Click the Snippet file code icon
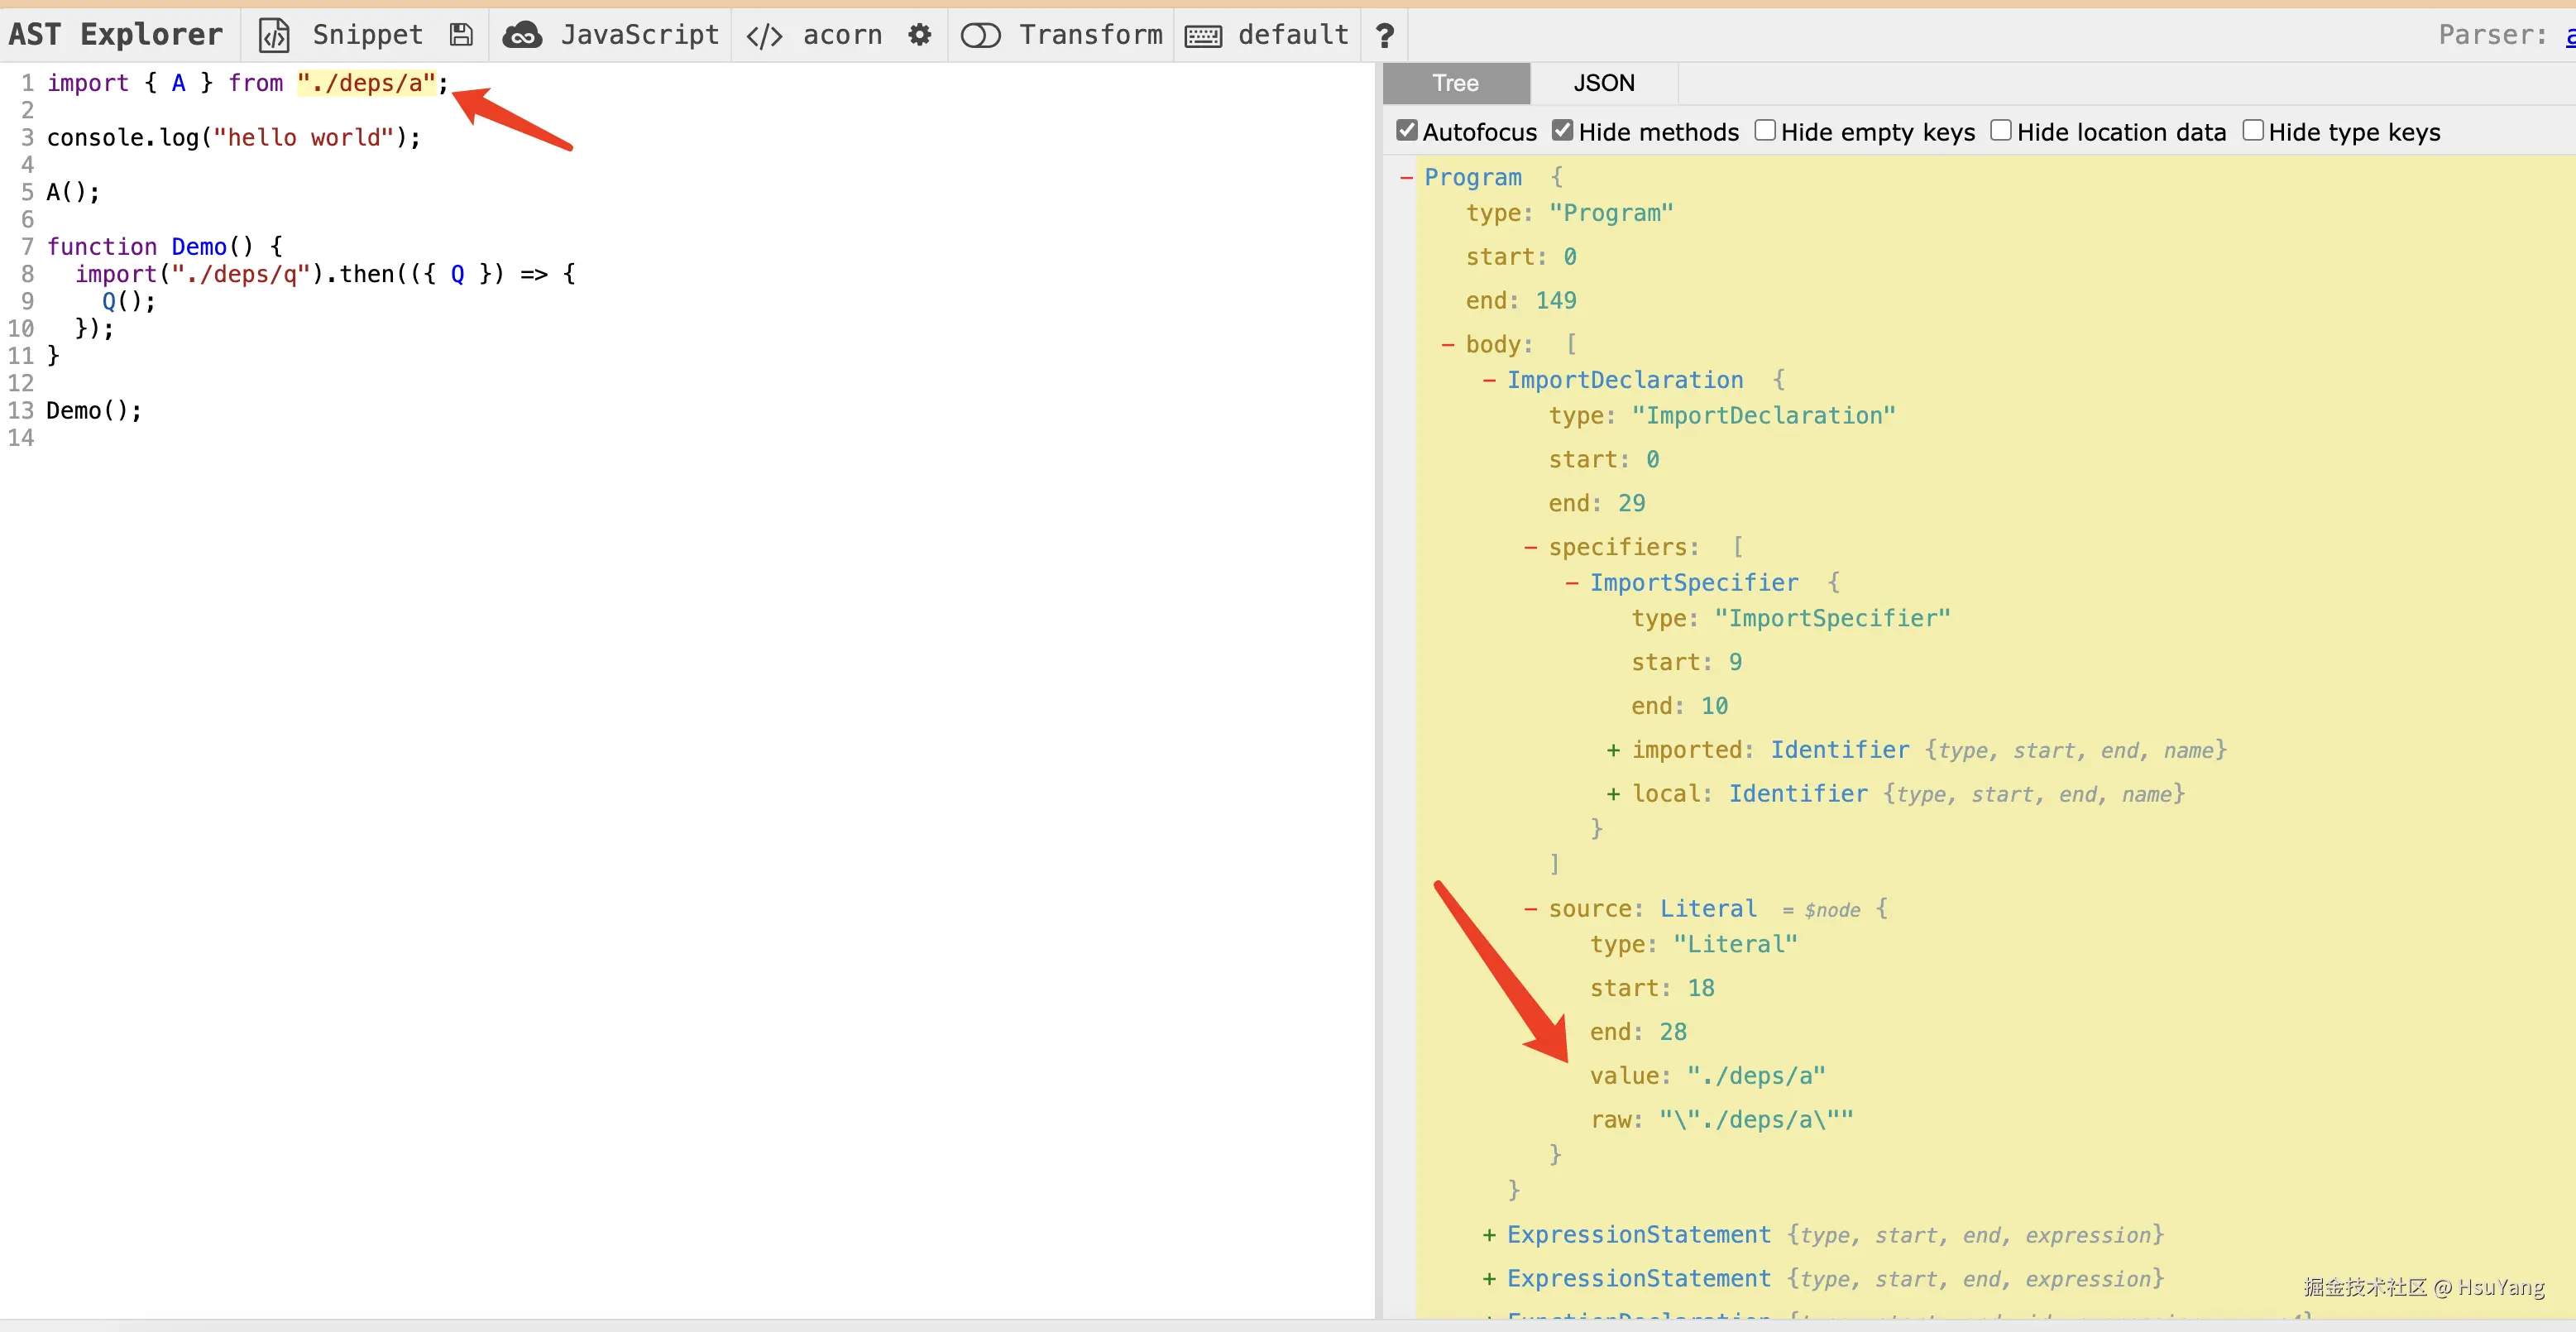 click(x=273, y=35)
